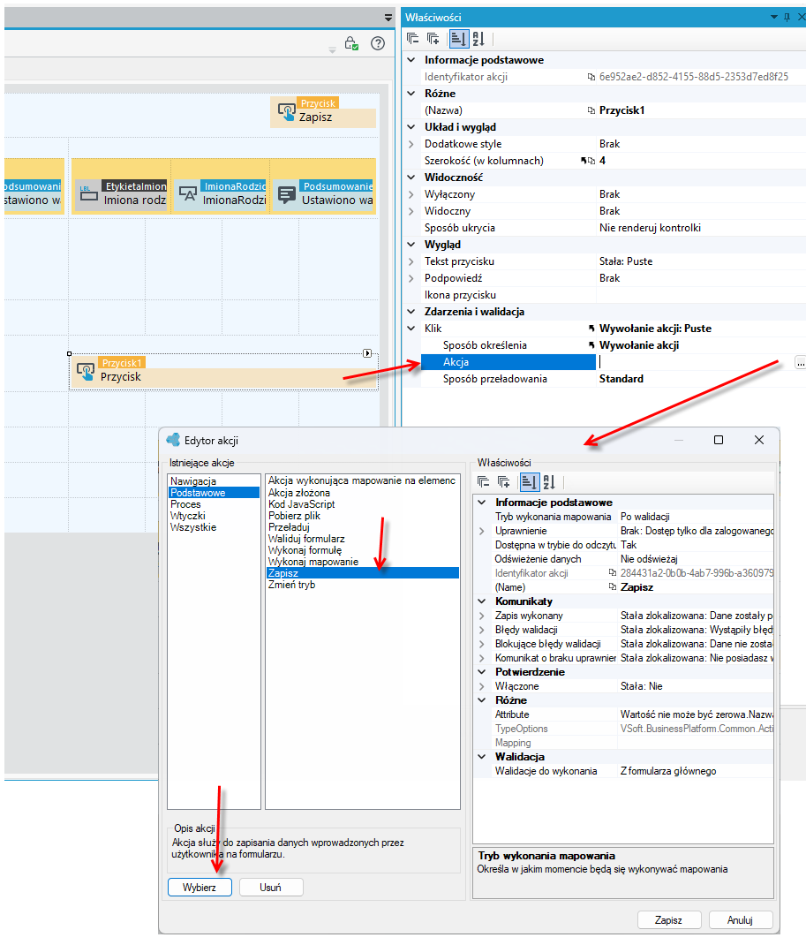
Task: Collapse the Układ i wygląd section
Action: [411, 127]
